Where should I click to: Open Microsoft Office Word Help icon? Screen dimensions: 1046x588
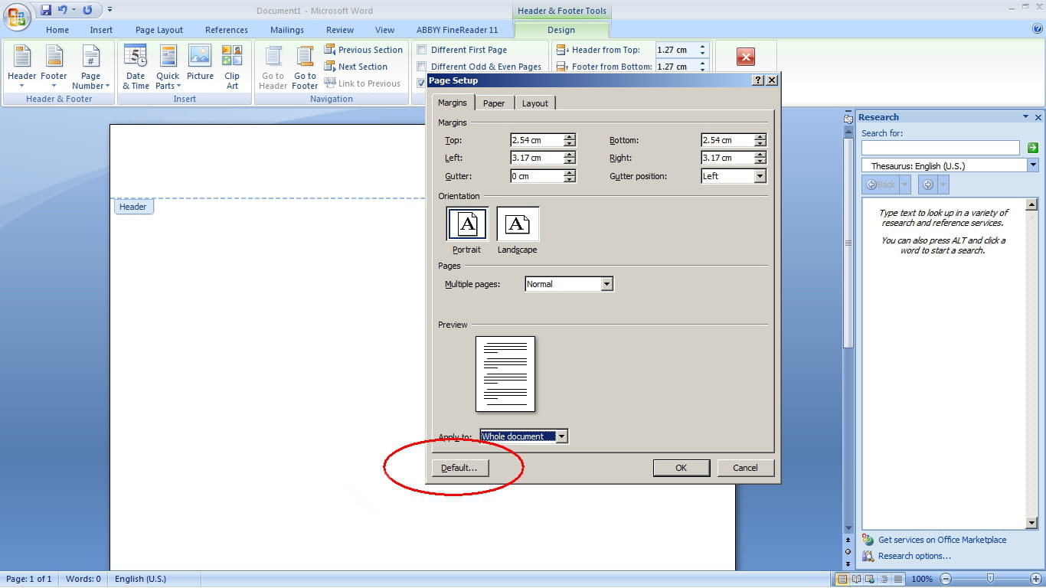[1038, 29]
